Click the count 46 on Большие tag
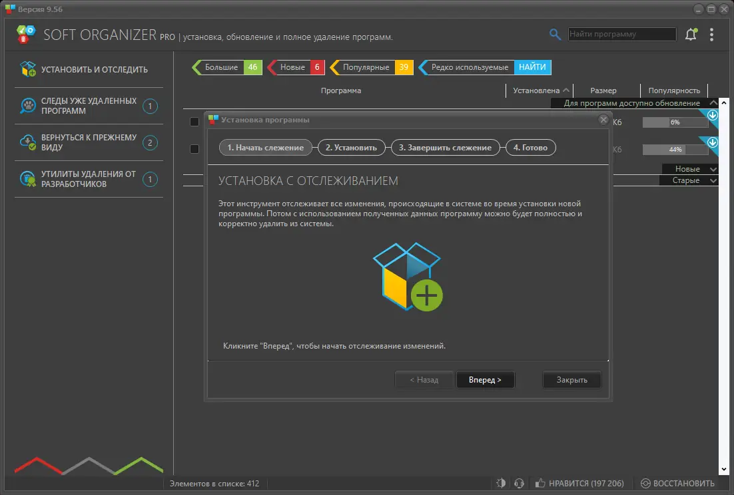 [x=253, y=67]
